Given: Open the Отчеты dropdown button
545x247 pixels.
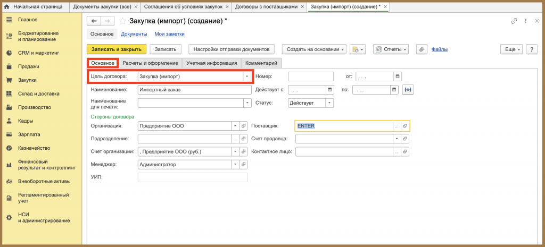Looking at the screenshot, I should tap(391, 49).
